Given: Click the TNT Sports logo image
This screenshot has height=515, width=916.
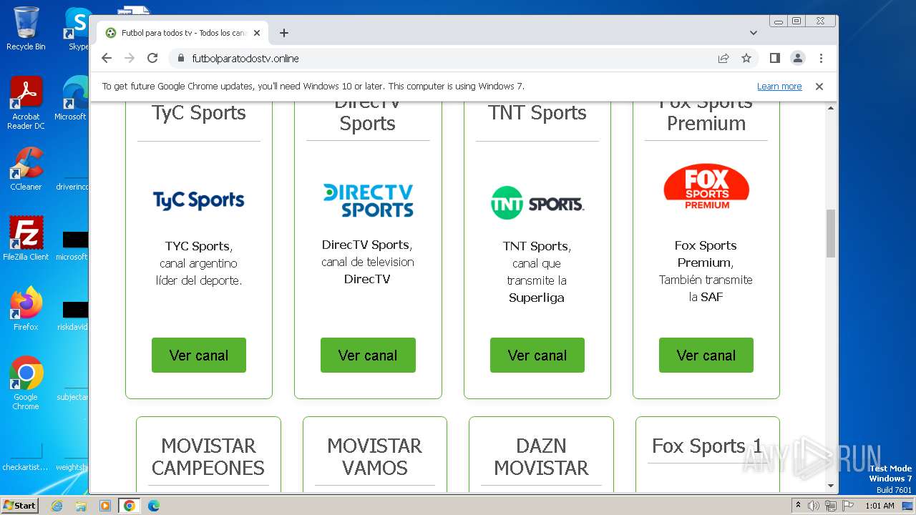Looking at the screenshot, I should pyautogui.click(x=537, y=202).
